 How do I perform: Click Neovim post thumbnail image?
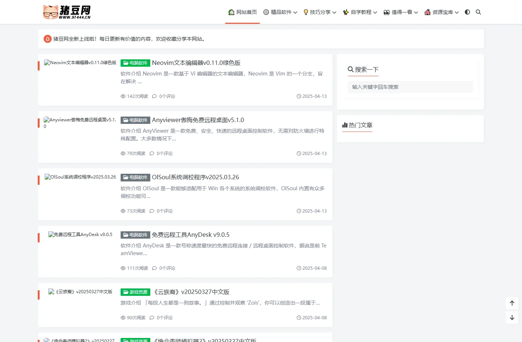80,63
